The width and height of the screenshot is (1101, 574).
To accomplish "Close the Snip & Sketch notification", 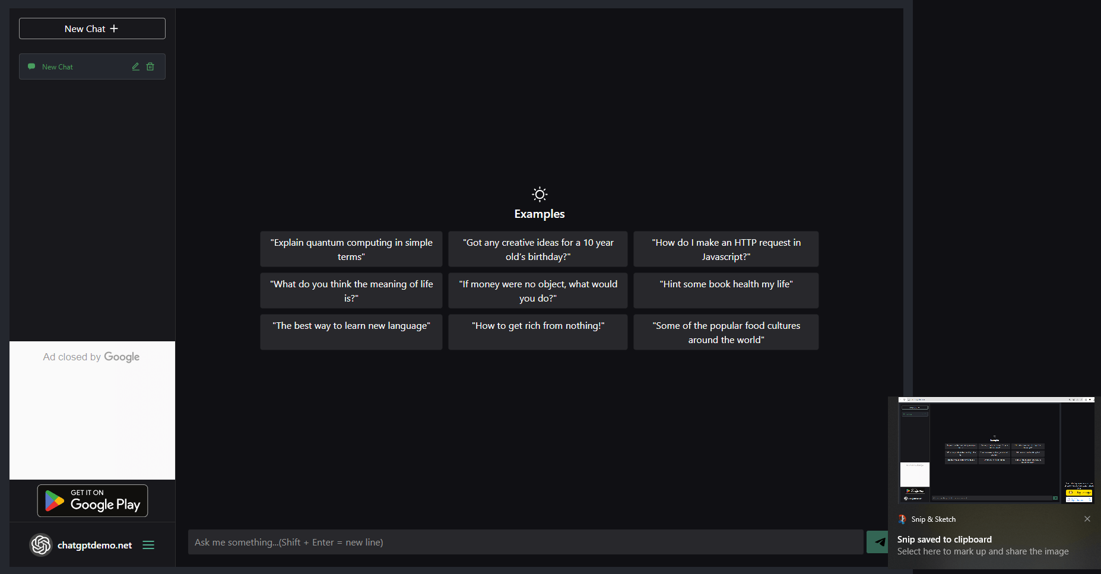I will point(1087,519).
